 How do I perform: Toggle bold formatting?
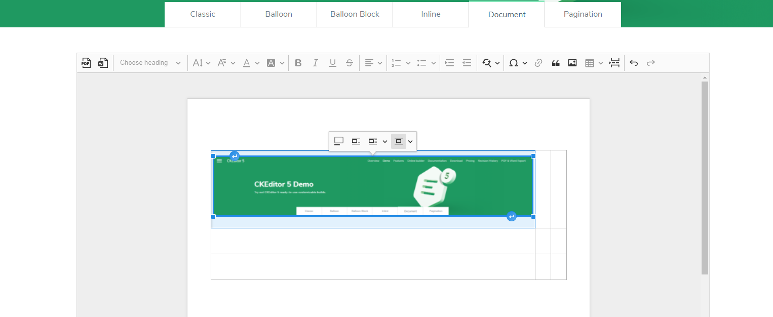pos(298,63)
